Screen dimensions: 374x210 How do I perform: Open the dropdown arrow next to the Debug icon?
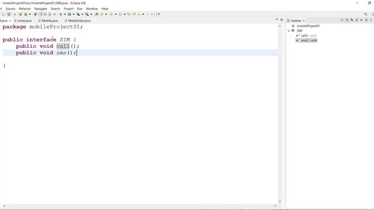click(x=65, y=14)
